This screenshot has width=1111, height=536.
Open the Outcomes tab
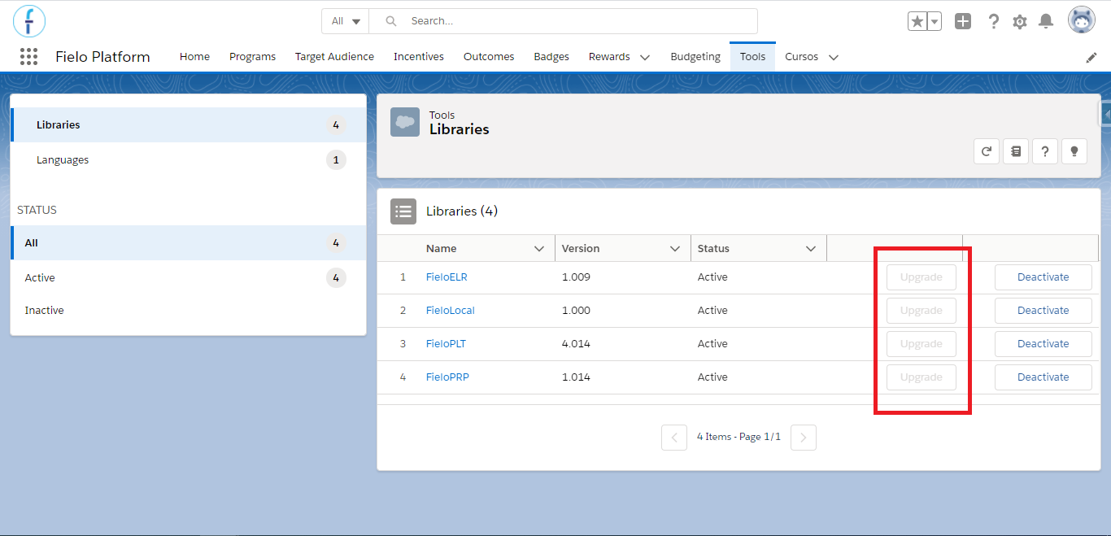(489, 57)
